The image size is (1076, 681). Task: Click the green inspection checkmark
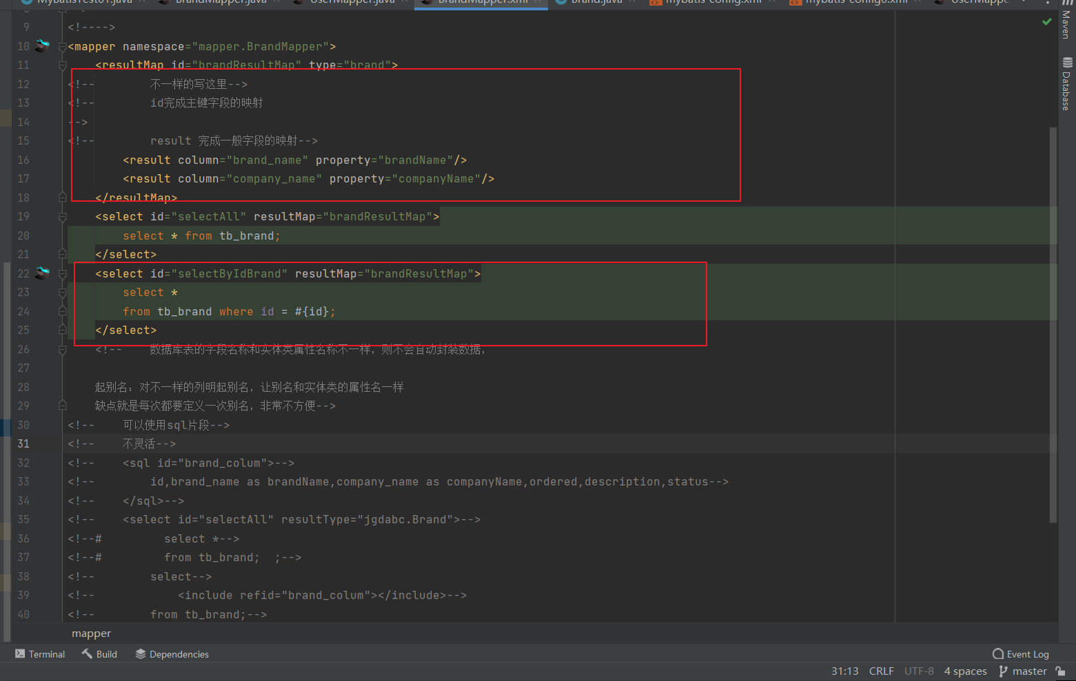pyautogui.click(x=1047, y=22)
